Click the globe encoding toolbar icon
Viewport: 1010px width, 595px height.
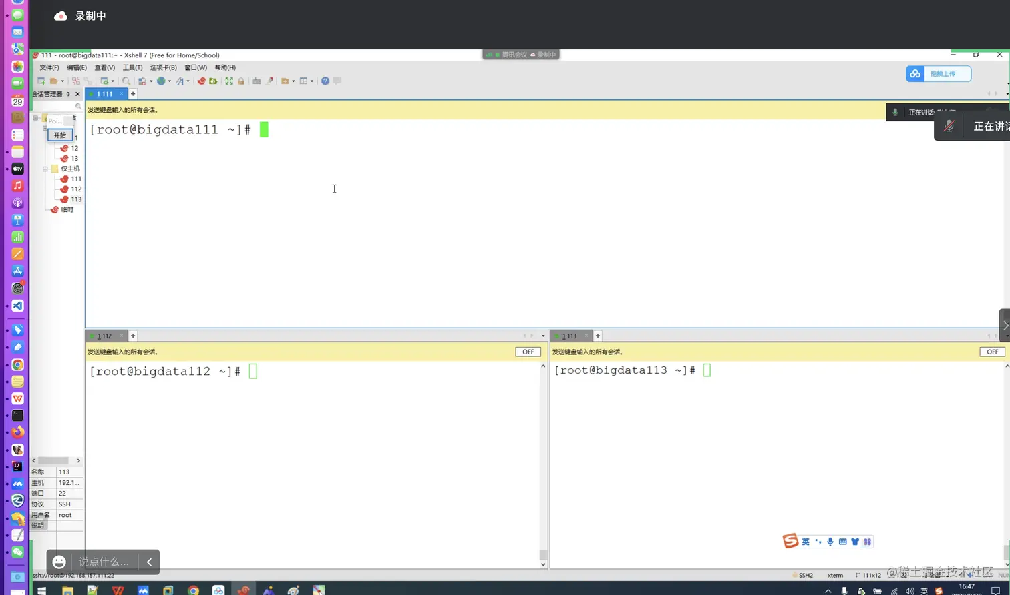pyautogui.click(x=161, y=81)
